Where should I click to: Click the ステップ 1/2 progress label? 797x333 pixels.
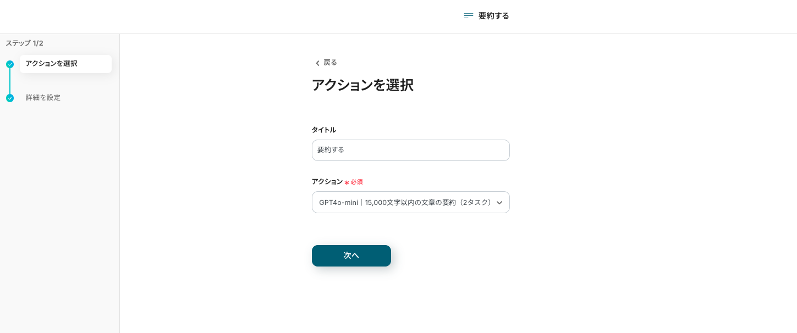[24, 43]
